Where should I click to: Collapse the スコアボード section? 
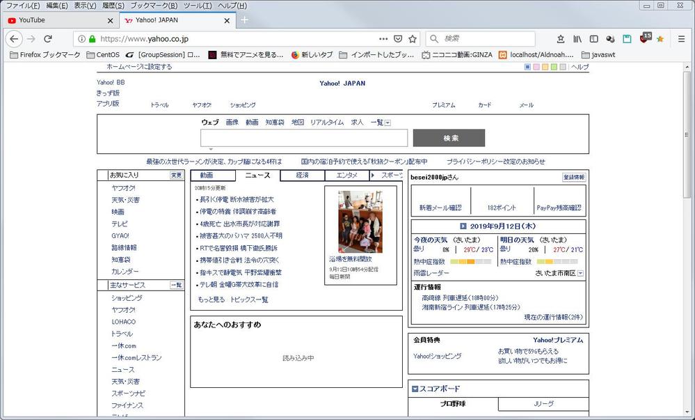point(415,389)
